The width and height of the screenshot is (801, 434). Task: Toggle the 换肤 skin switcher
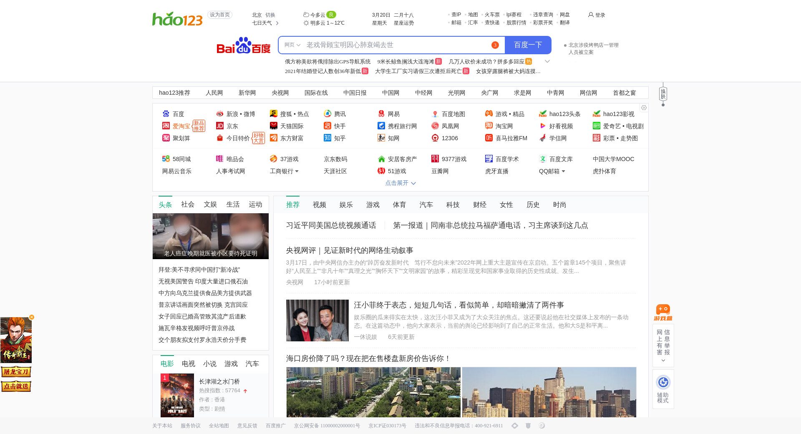point(663,94)
